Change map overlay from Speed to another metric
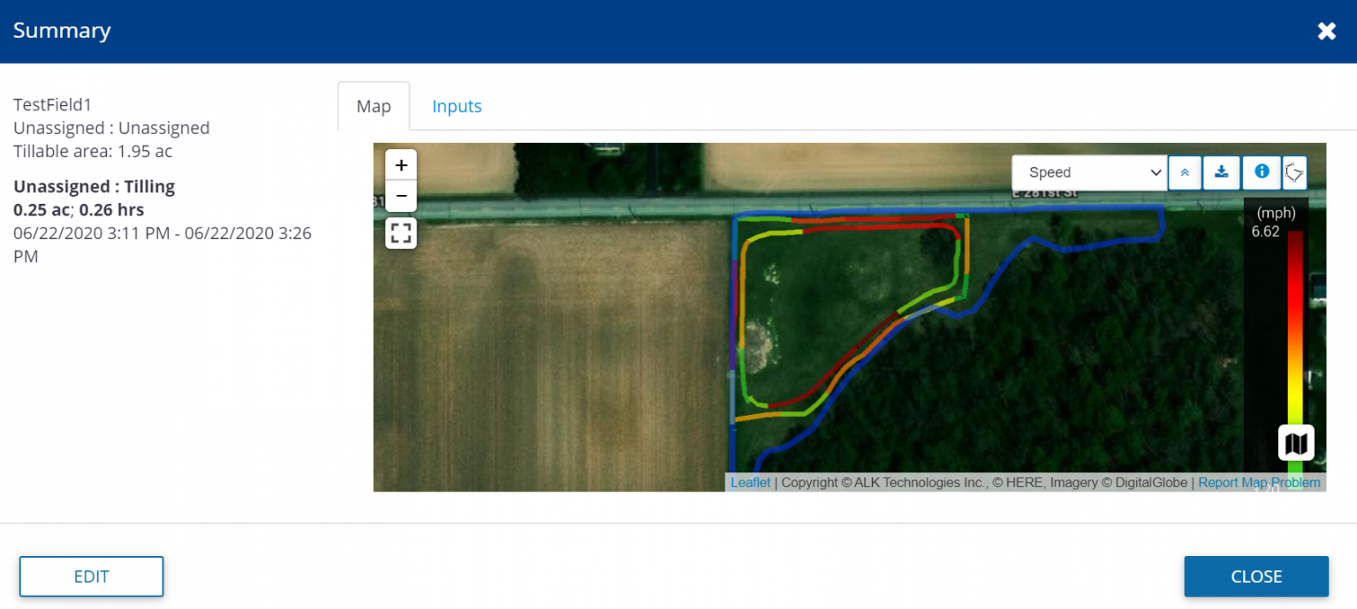 (x=1089, y=173)
